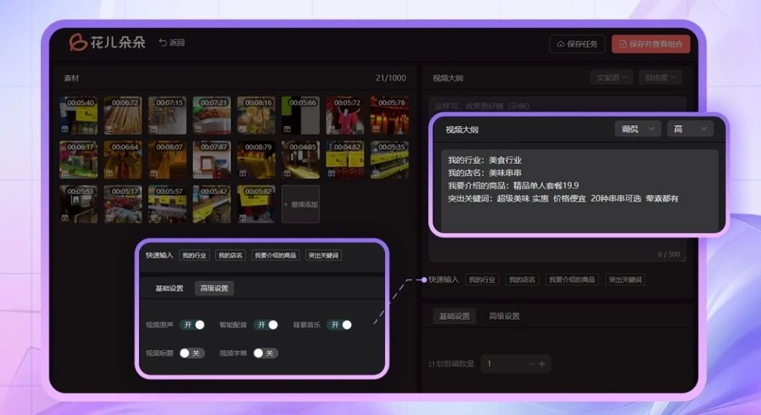
Task: Click the line 我要介绍的商品：精品单人套餐19.9
Action: click(x=513, y=185)
